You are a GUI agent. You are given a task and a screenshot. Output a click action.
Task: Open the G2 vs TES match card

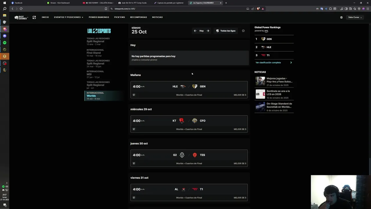189,158
